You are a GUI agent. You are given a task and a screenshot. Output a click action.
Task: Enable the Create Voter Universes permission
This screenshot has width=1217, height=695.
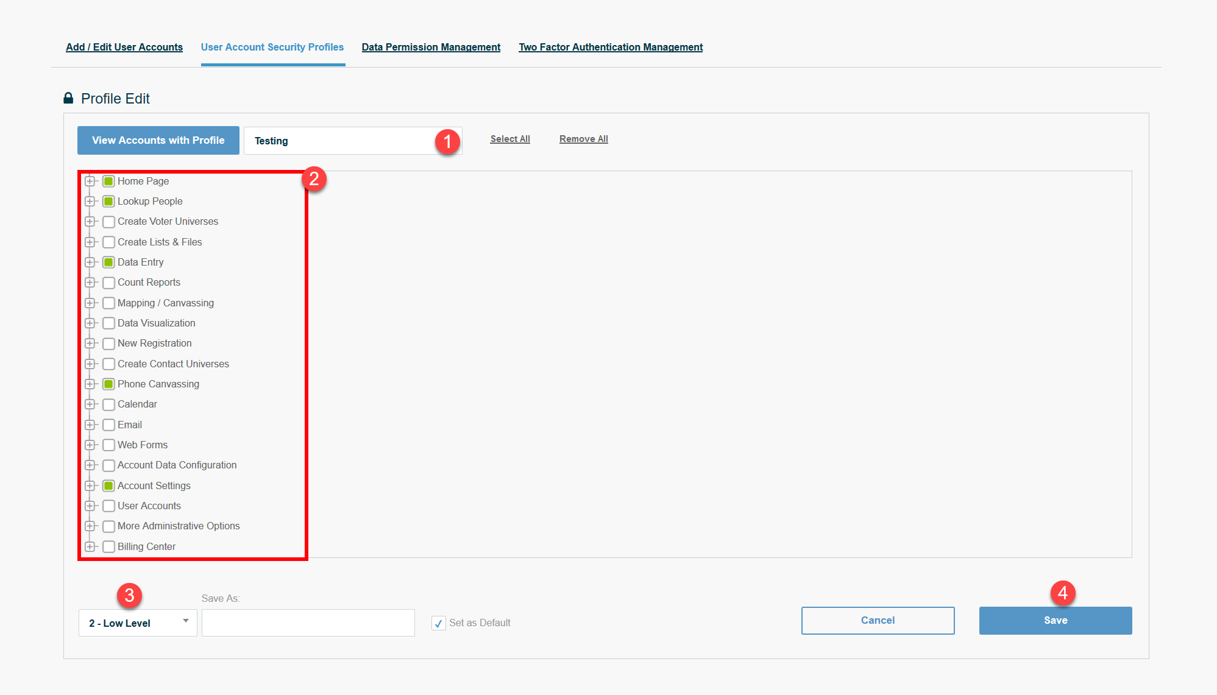(x=108, y=221)
